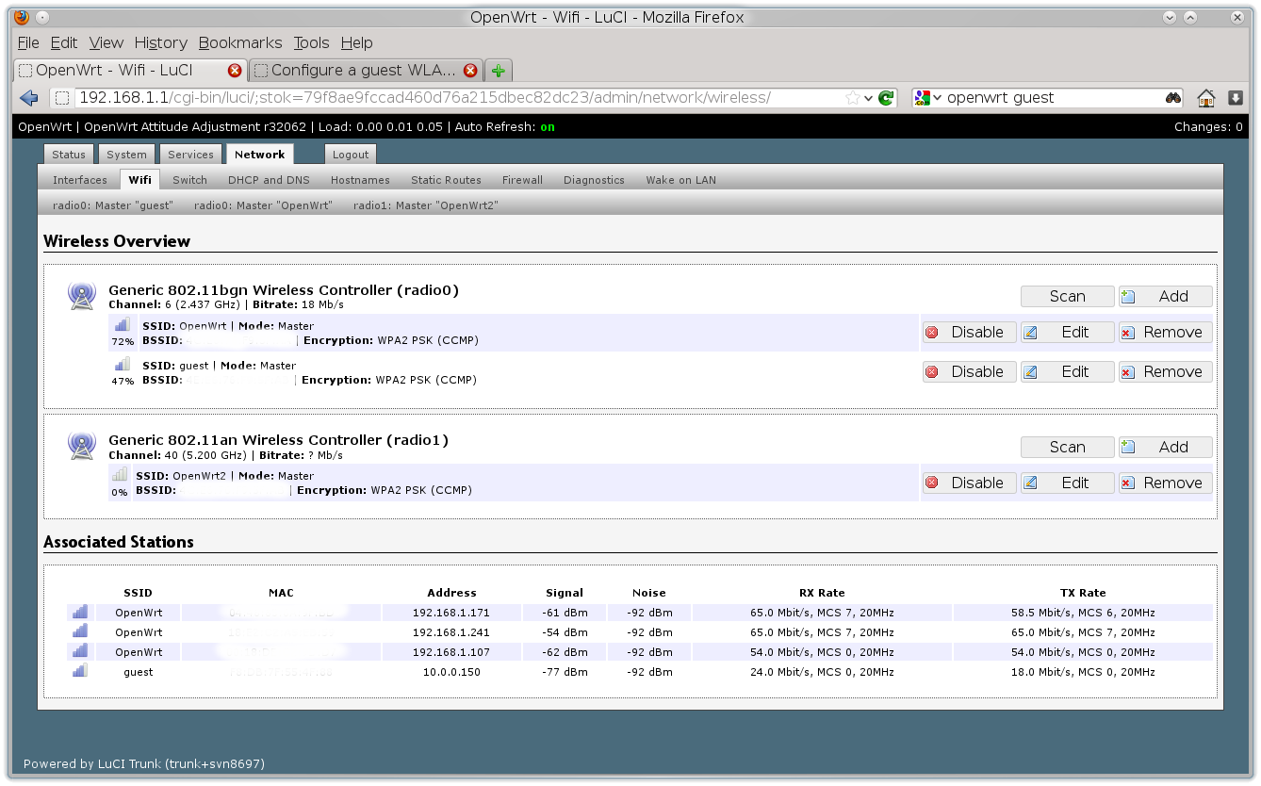Click the green plus new tab button
This screenshot has width=1261, height=786.
coord(499,71)
